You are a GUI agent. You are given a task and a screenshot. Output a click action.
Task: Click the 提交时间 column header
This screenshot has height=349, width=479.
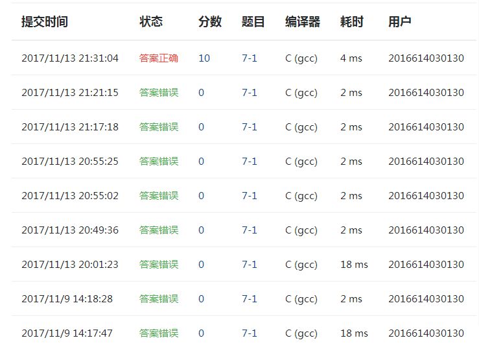tap(45, 21)
